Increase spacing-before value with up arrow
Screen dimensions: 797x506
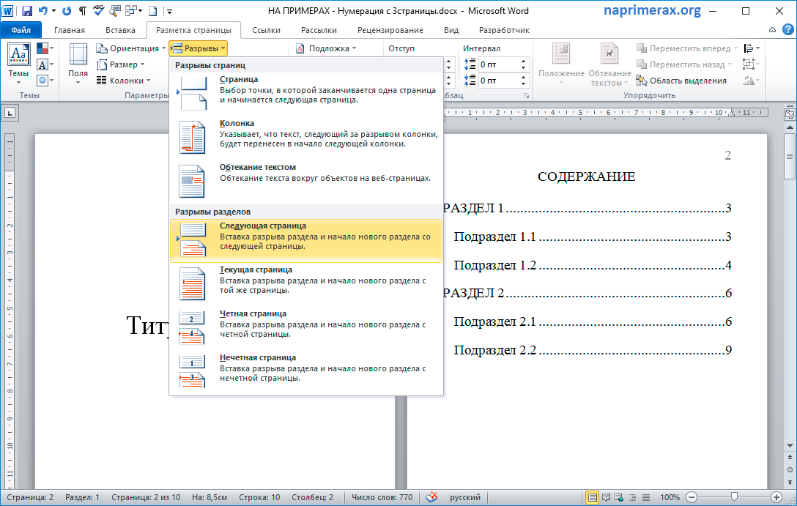(524, 62)
